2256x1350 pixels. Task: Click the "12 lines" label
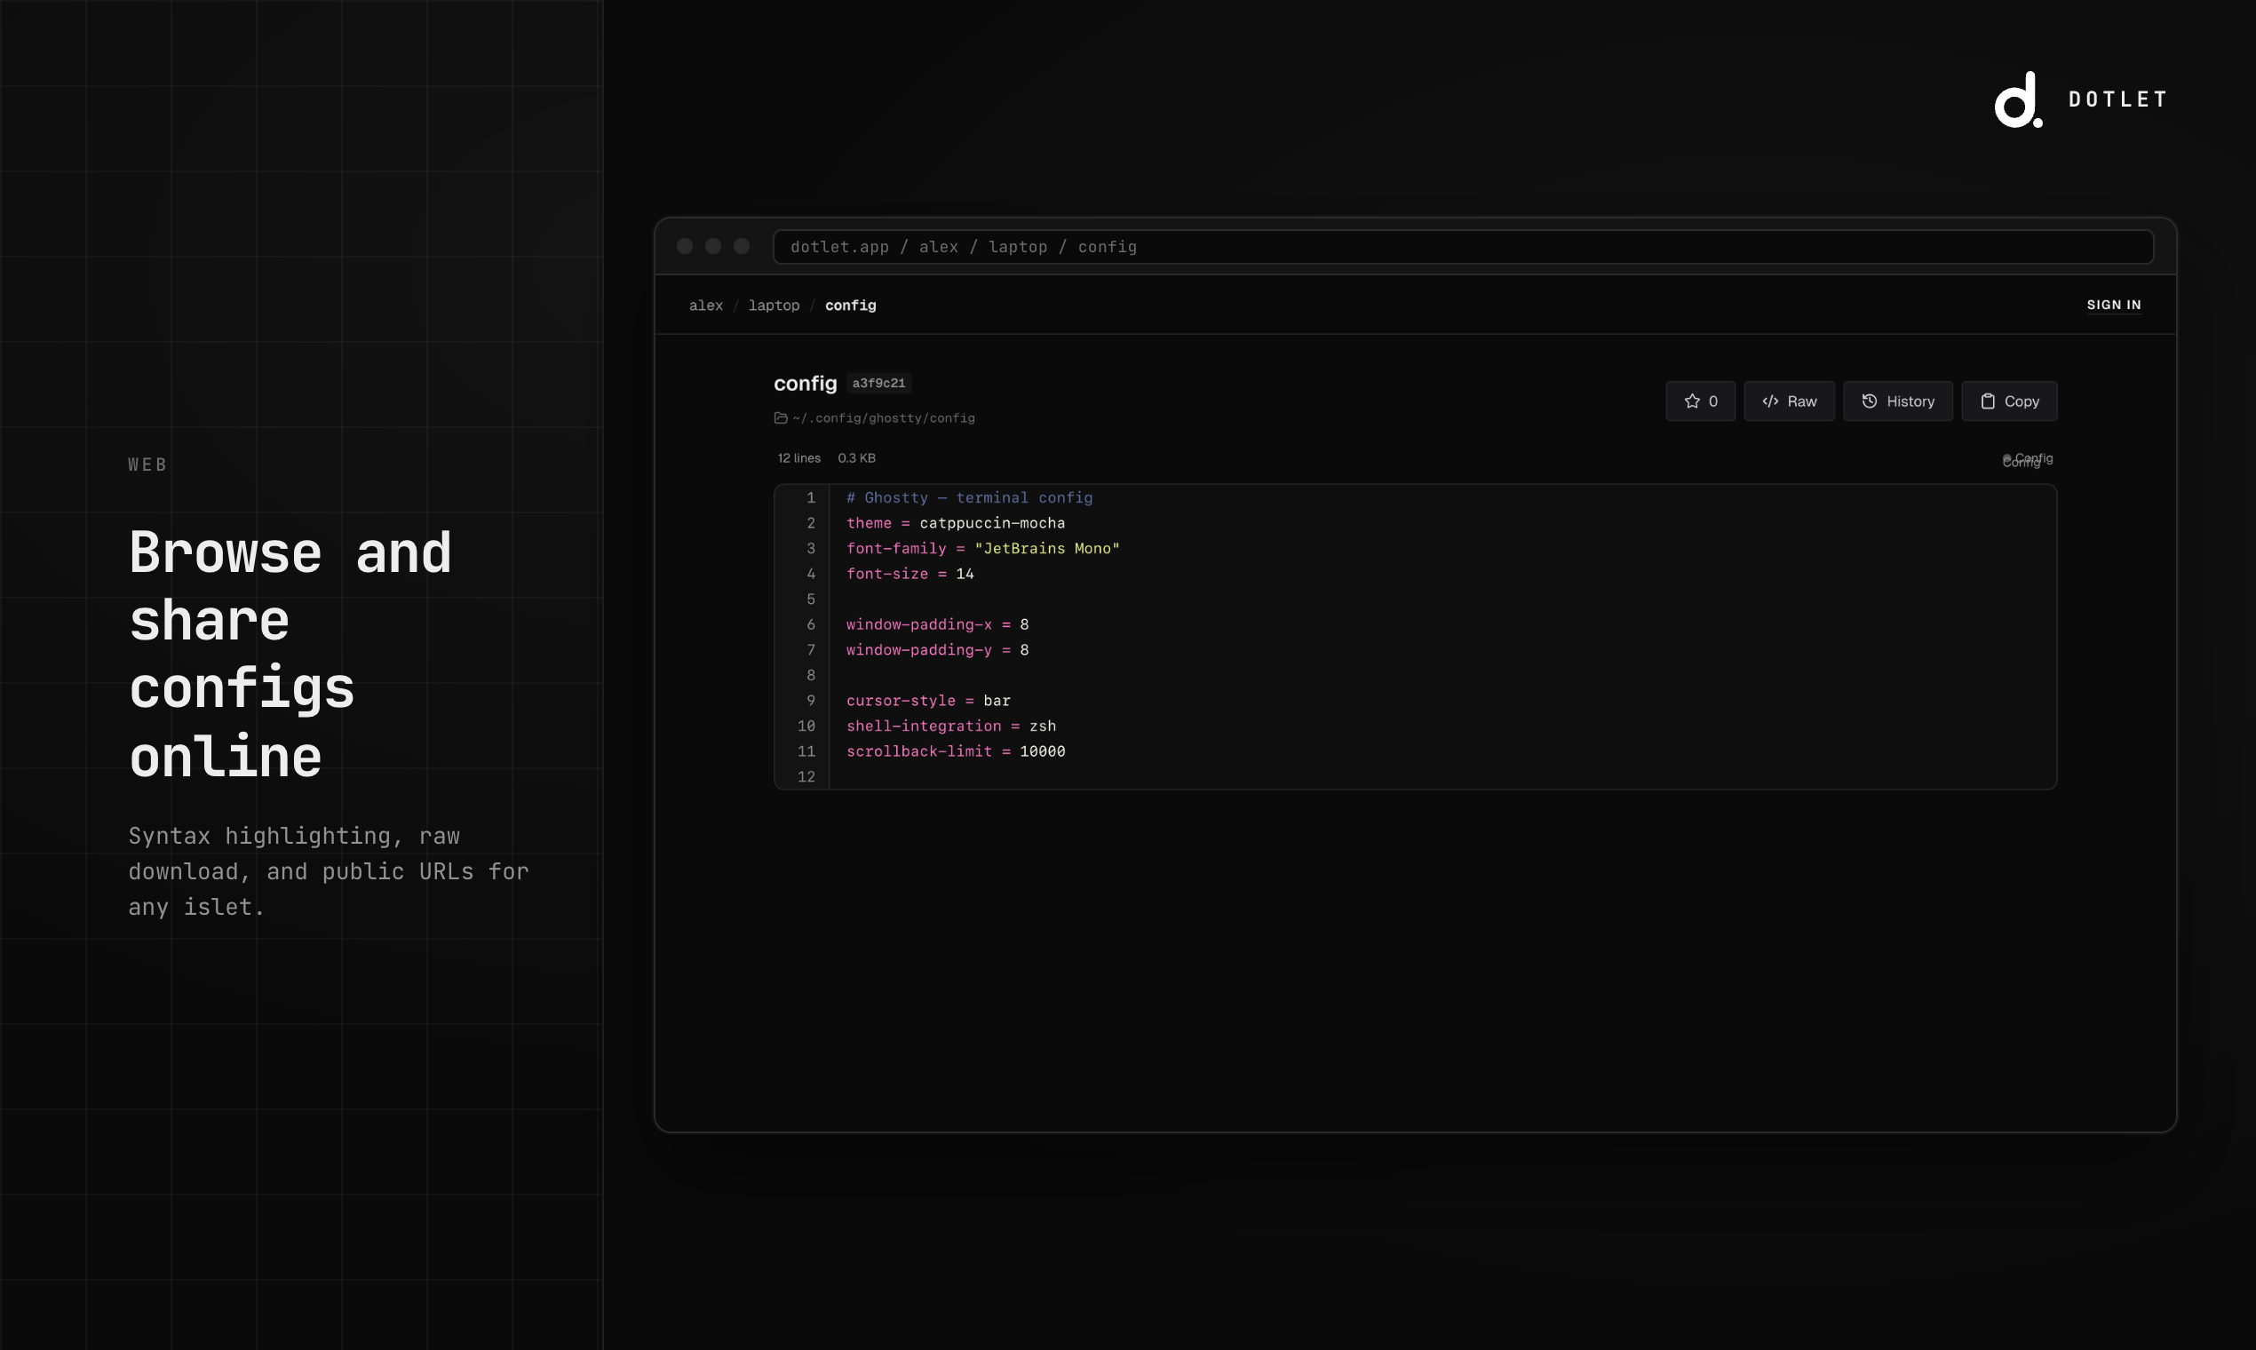pyautogui.click(x=798, y=458)
